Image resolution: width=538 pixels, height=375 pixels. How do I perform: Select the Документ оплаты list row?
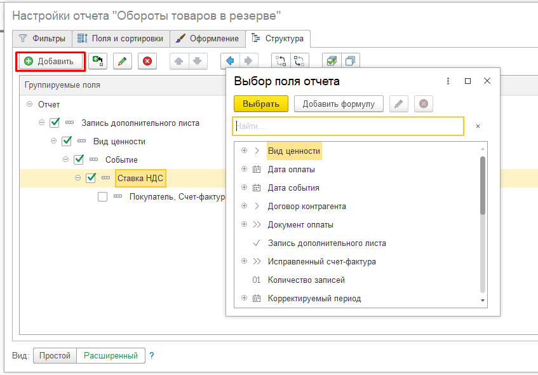[357, 225]
